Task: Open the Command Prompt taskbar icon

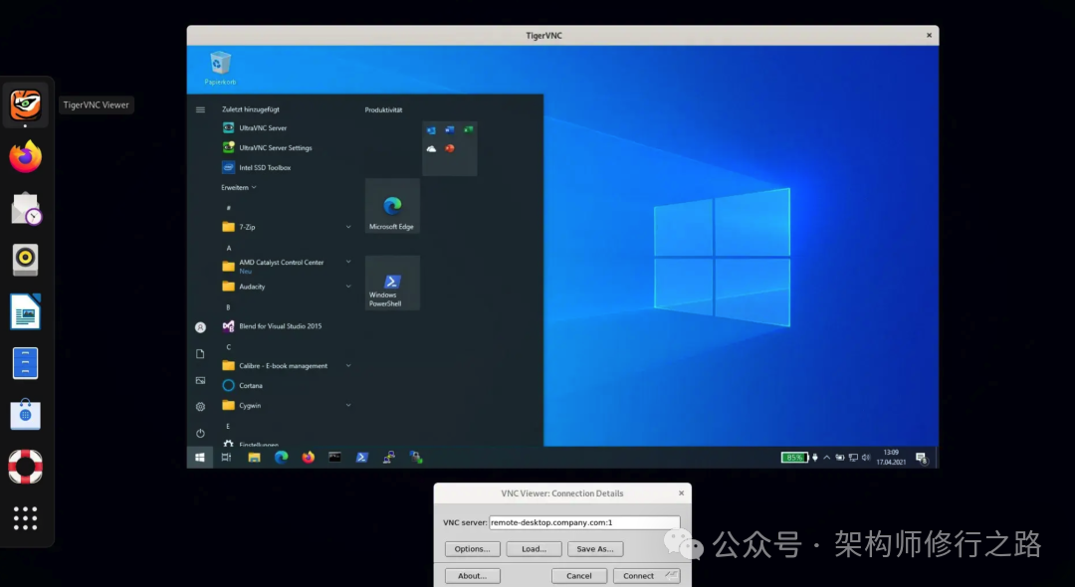Action: [x=333, y=457]
